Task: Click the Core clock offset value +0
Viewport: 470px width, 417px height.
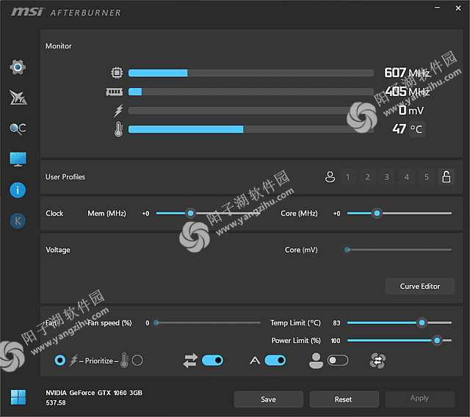Action: (336, 213)
